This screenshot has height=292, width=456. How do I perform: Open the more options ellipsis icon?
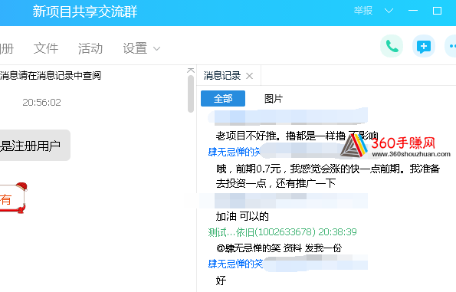coord(451,46)
